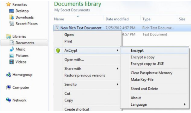
Task: Click the Favorites star icon
Action: coord(8,4)
